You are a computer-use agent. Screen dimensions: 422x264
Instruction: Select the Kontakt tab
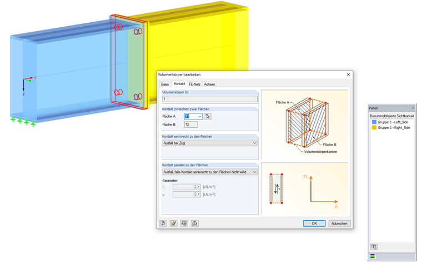coord(179,84)
